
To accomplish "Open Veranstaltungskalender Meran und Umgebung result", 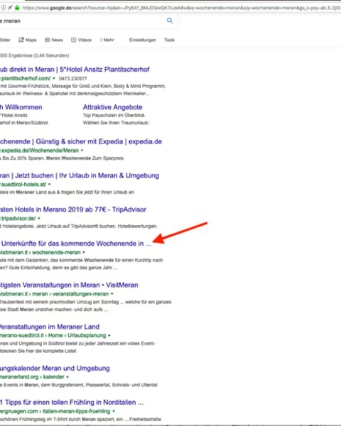I will click(55, 368).
